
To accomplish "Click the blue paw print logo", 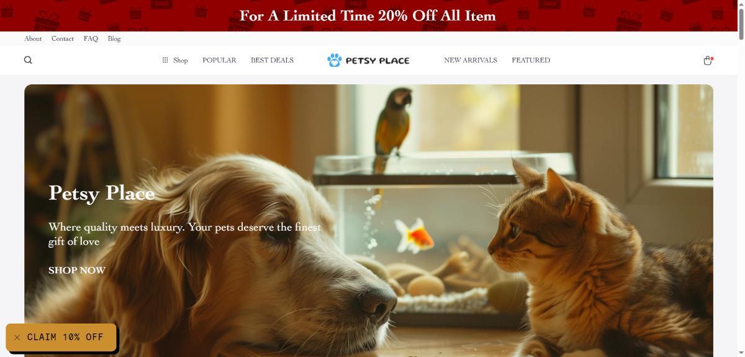I will (x=335, y=60).
